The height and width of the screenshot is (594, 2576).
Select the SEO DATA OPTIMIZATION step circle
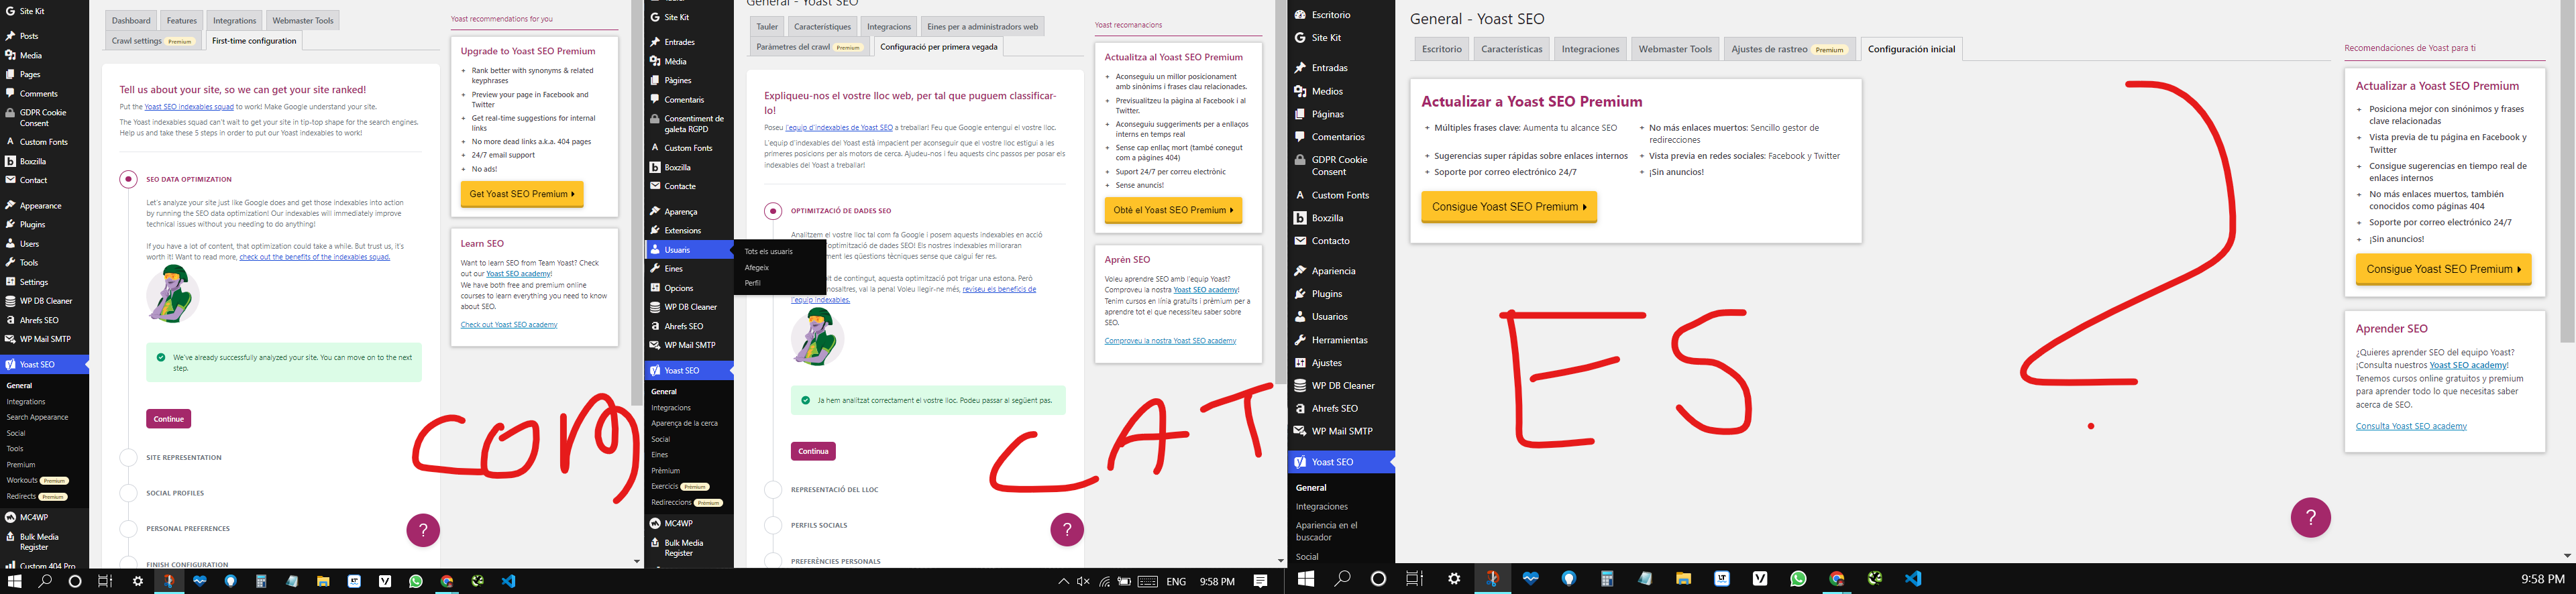pyautogui.click(x=128, y=179)
